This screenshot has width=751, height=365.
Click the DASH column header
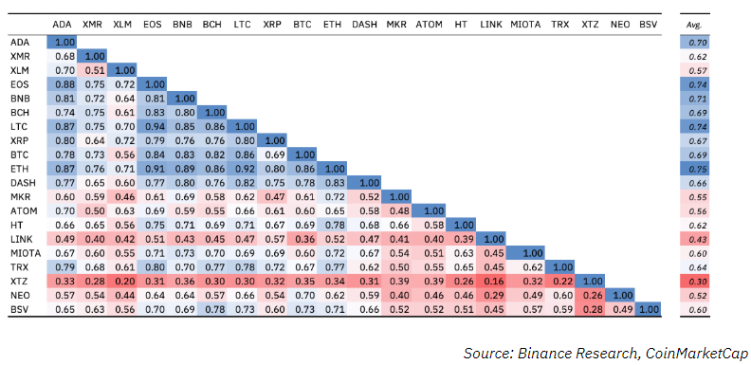(364, 25)
